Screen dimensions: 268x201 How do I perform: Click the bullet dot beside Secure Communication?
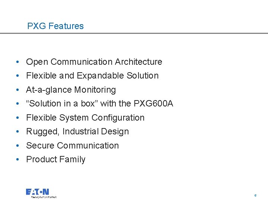point(17,146)
